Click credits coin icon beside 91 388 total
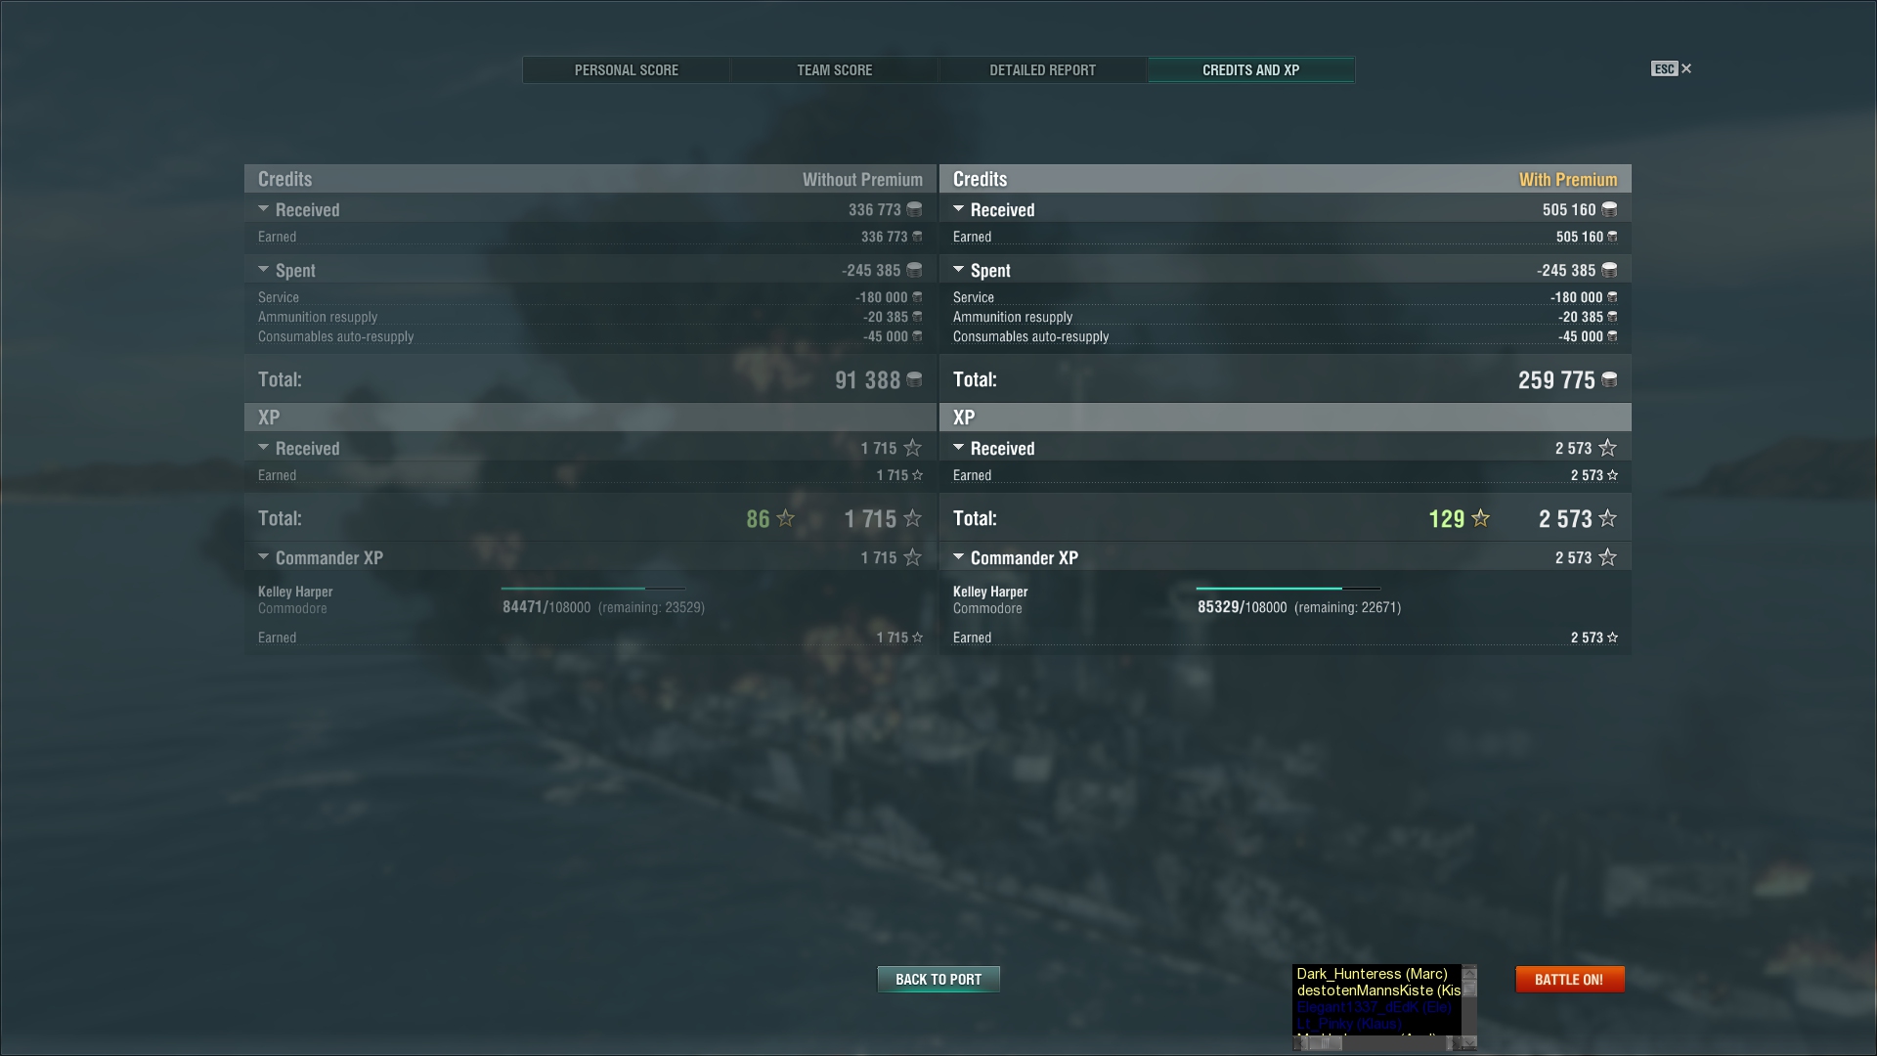 click(x=914, y=379)
